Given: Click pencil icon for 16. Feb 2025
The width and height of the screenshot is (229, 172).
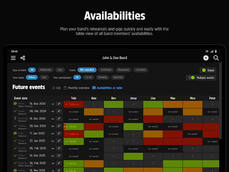Looking at the screenshot, I should pos(59,156).
